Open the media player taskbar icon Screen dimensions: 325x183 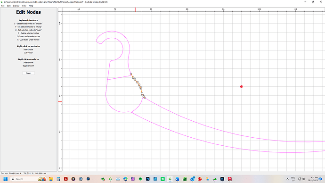[x=73, y=179]
